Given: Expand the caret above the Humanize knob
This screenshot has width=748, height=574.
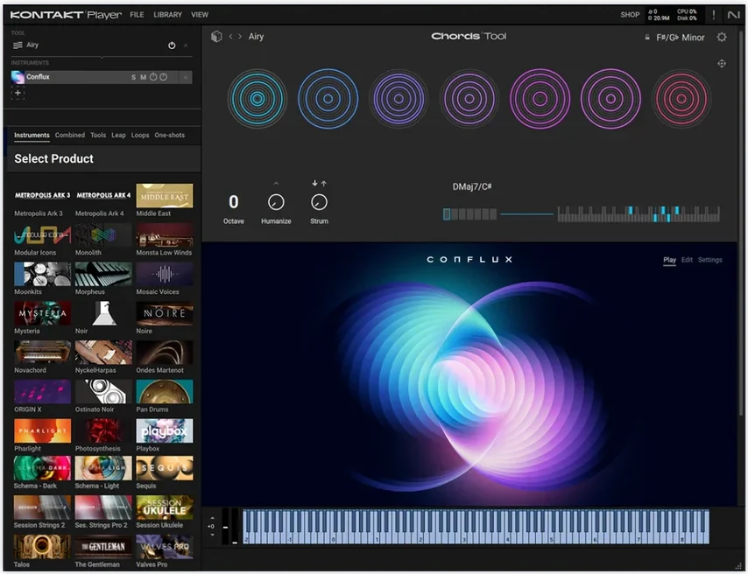Looking at the screenshot, I should click(276, 184).
